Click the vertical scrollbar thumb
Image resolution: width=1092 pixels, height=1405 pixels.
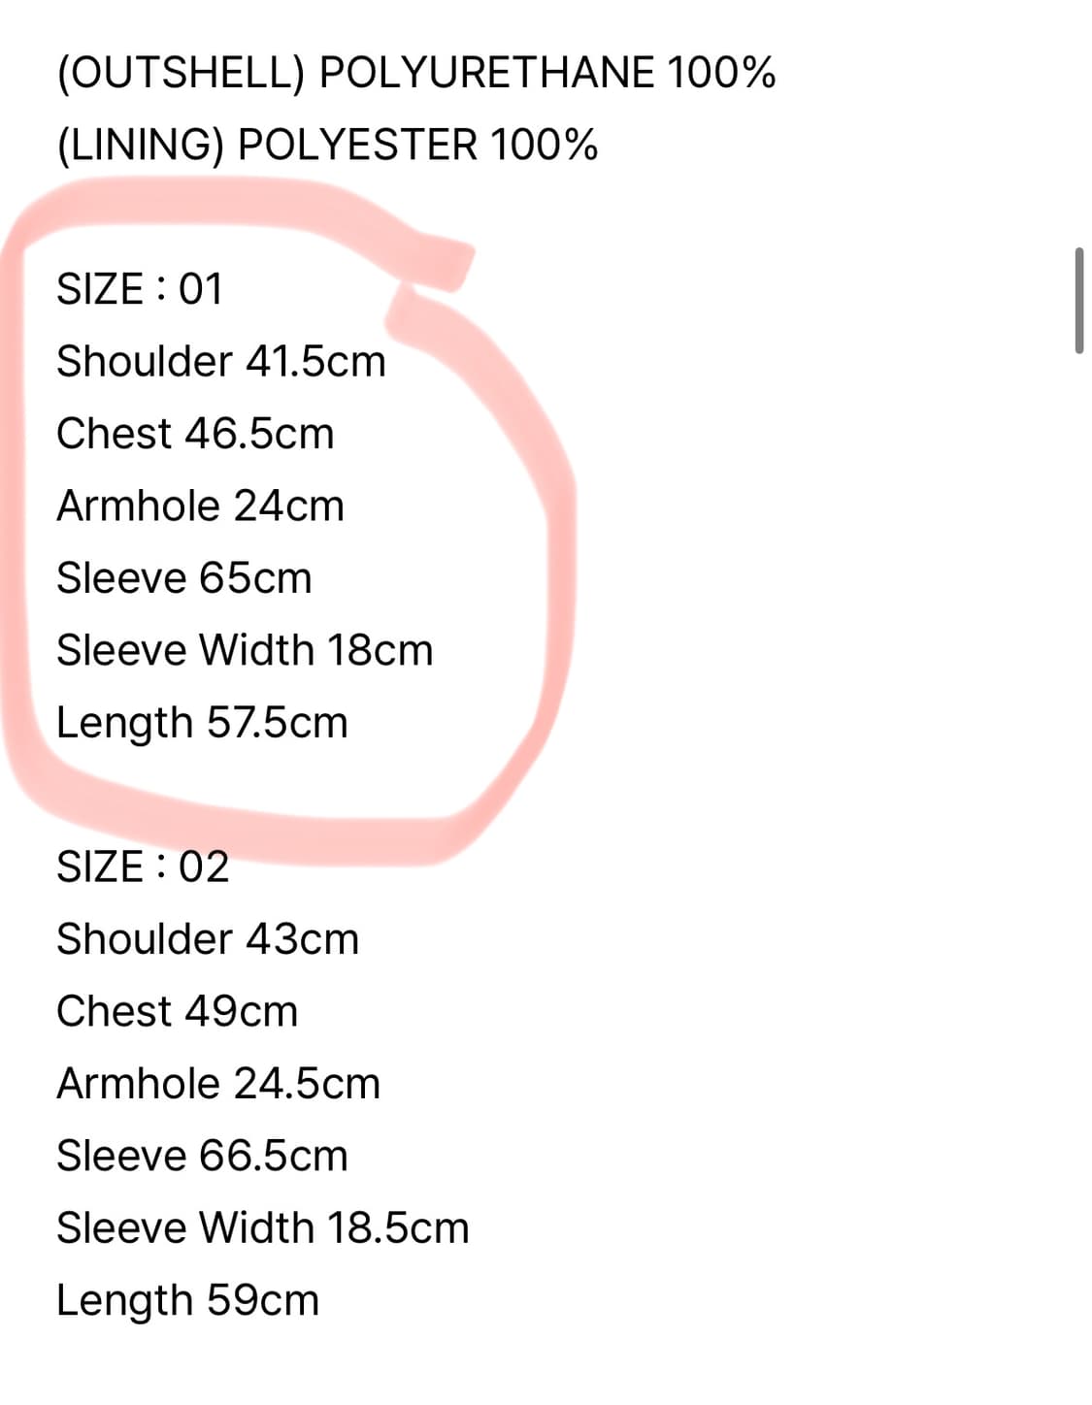click(1078, 301)
